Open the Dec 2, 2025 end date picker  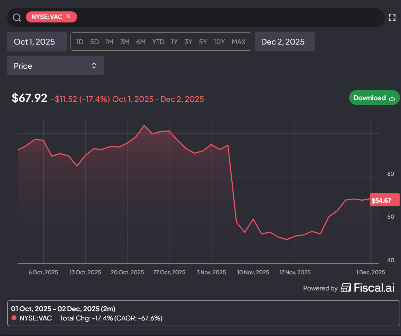click(285, 42)
